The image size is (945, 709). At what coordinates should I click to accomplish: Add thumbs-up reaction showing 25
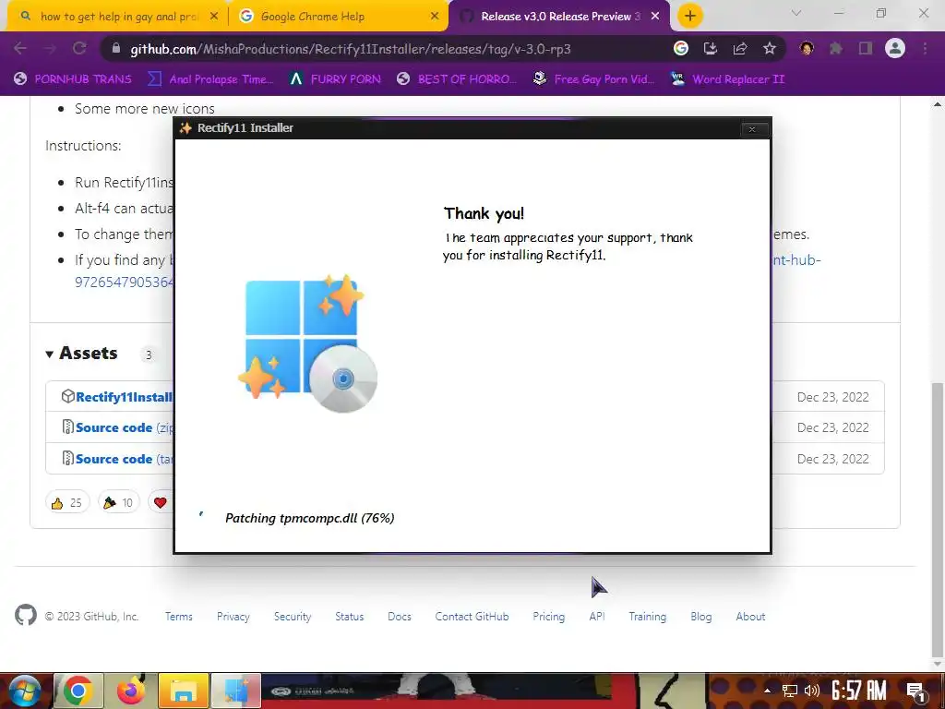pyautogui.click(x=66, y=502)
